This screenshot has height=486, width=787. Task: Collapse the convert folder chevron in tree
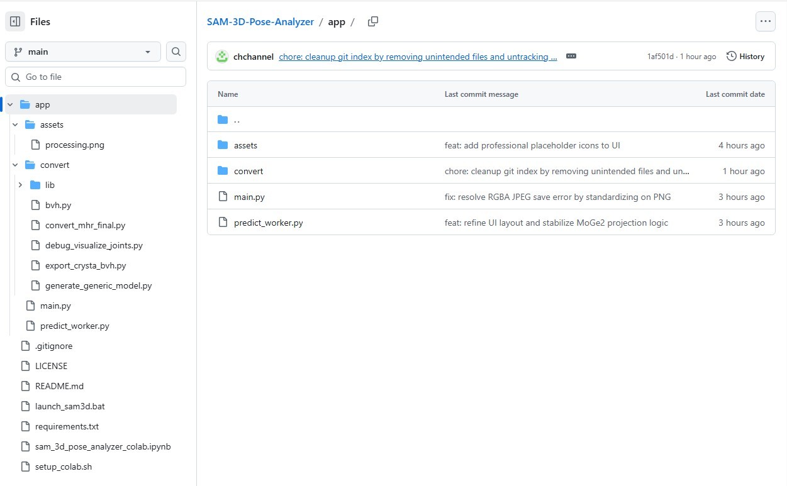click(x=15, y=165)
